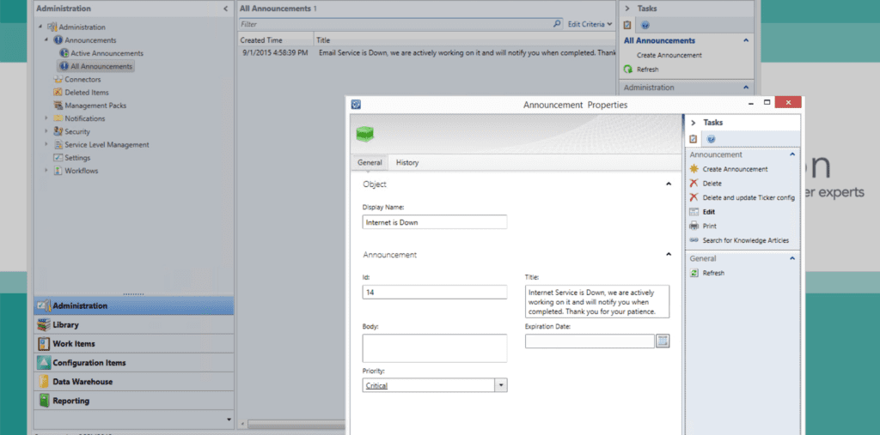Image resolution: width=880 pixels, height=435 pixels.
Task: Click the Search for Knowledge Articles icon
Action: click(x=694, y=240)
